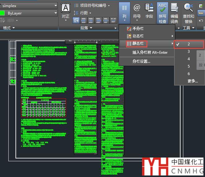
Task: Open the ByLayer color dropdown
Action: point(29,13)
